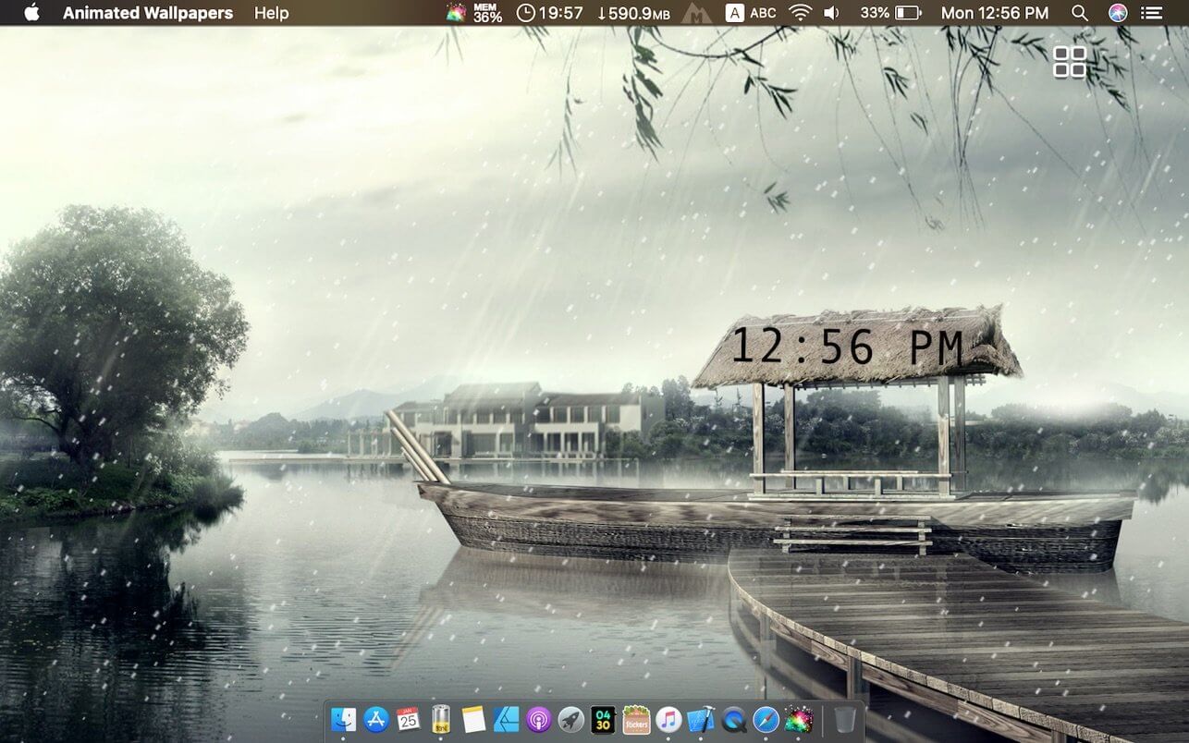The width and height of the screenshot is (1189, 743).
Task: Show battery status at 33%
Action: click(x=890, y=13)
